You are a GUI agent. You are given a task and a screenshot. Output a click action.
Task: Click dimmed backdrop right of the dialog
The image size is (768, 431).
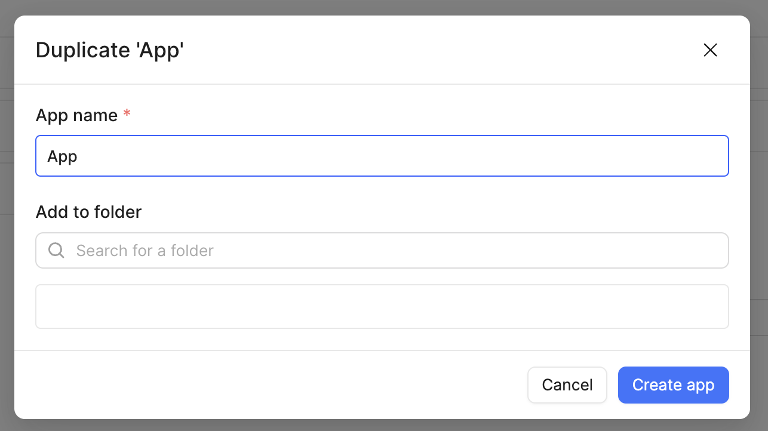click(x=759, y=215)
